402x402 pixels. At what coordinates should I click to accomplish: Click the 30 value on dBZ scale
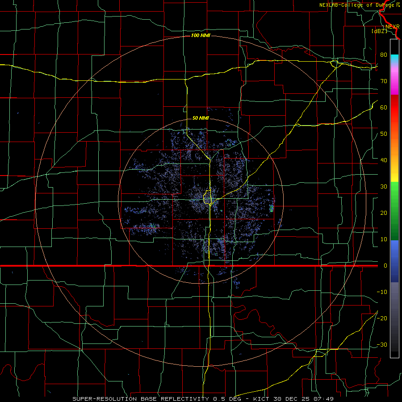[384, 187]
